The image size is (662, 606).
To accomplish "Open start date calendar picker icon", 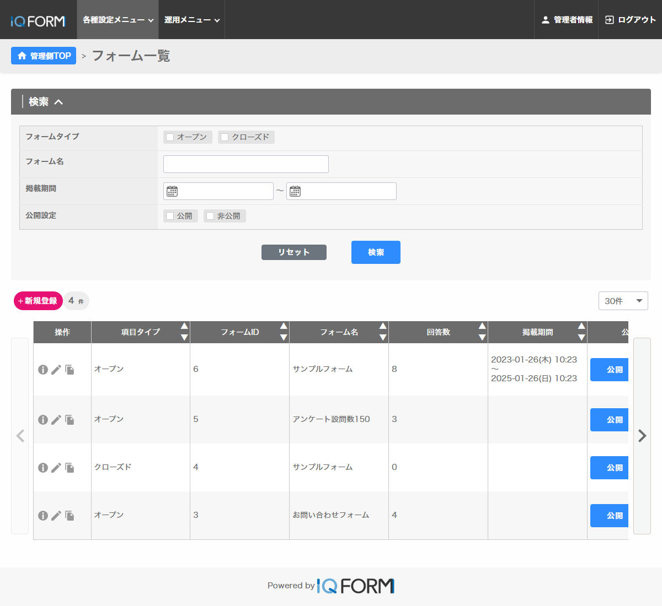I will [x=172, y=191].
